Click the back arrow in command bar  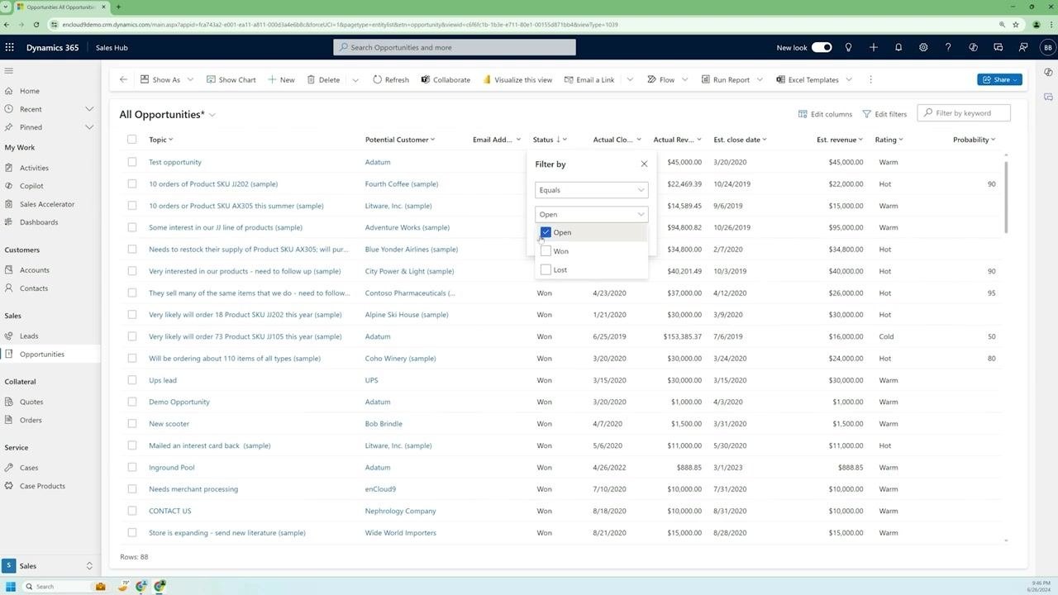tap(123, 79)
